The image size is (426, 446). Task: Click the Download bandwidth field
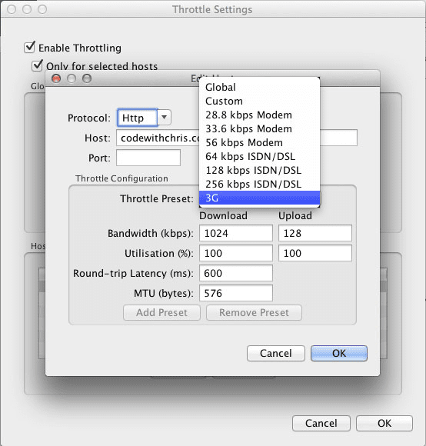pos(236,233)
